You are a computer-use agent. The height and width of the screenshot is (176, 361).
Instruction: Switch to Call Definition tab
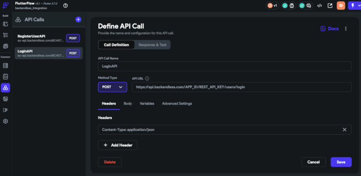(x=116, y=45)
